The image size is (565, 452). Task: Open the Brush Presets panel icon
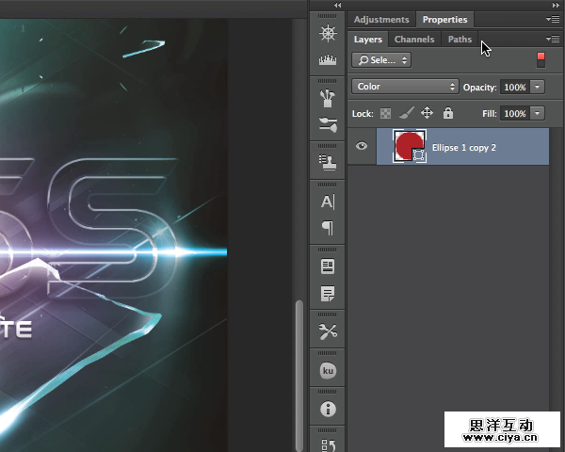(x=328, y=123)
